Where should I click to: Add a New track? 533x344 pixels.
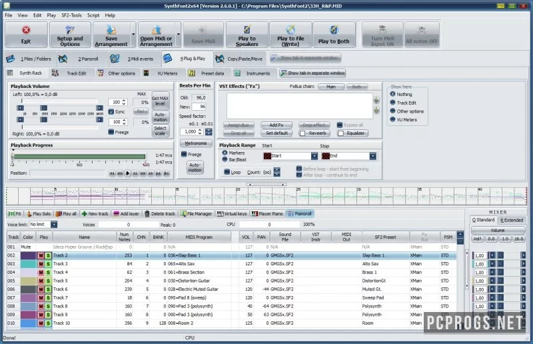(95, 214)
